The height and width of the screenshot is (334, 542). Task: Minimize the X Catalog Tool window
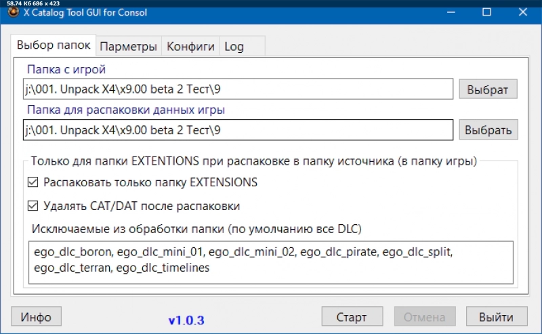coord(449,12)
